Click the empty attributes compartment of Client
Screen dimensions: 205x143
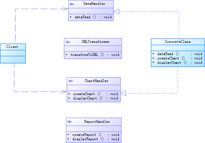click(13, 53)
